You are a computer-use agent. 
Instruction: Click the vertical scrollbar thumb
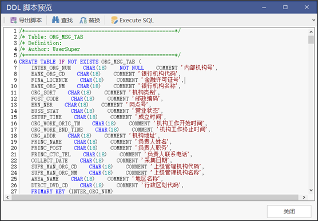coord(311,40)
